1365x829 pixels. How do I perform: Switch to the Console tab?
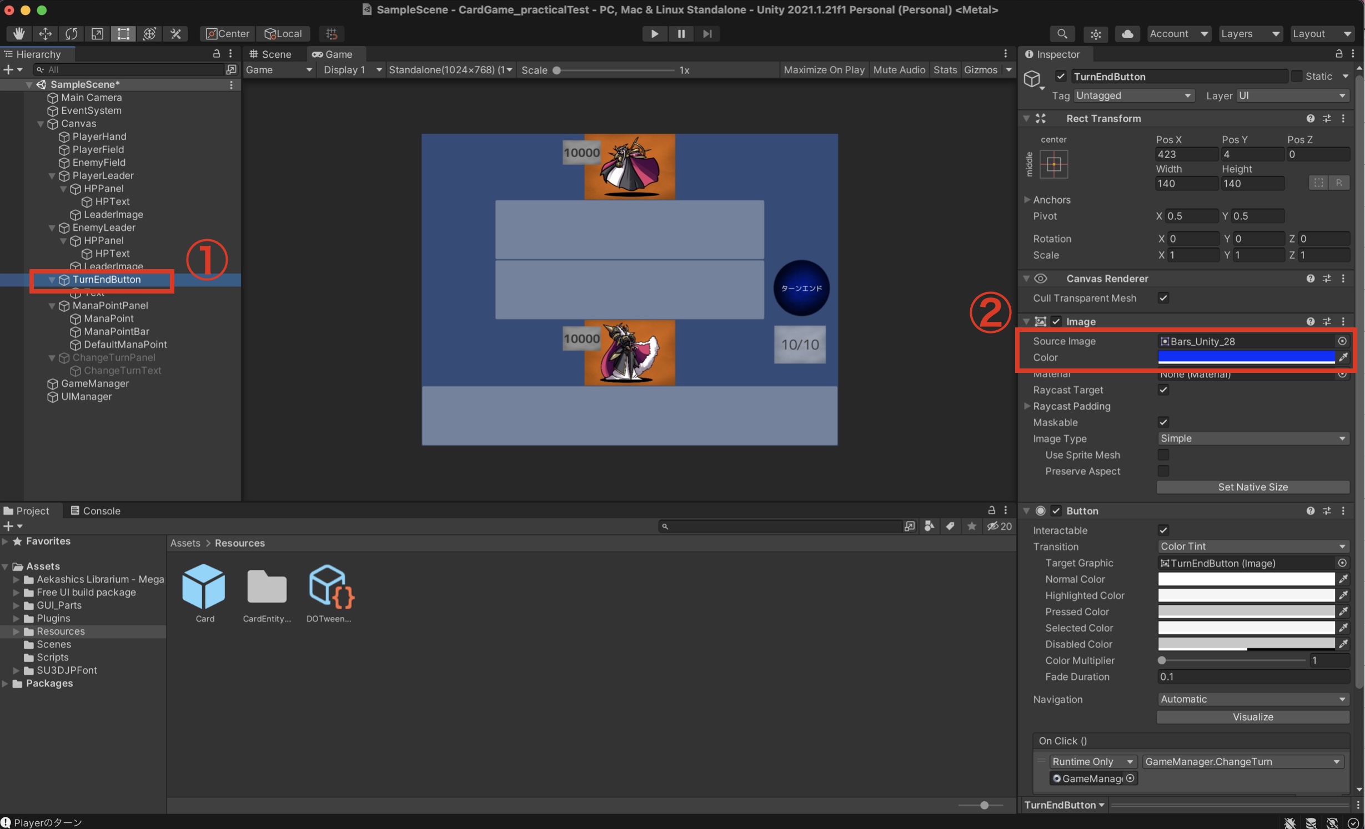coord(95,510)
